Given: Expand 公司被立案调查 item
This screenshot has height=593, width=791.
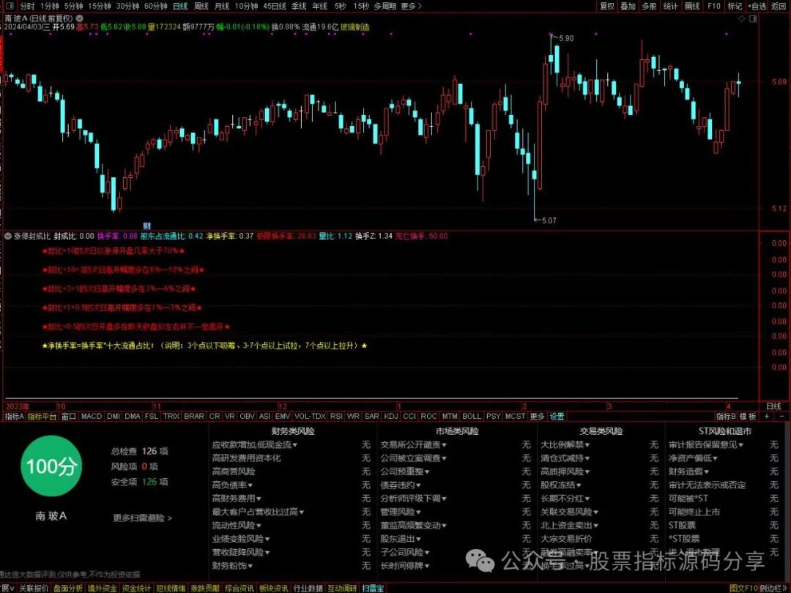Looking at the screenshot, I should click(414, 458).
